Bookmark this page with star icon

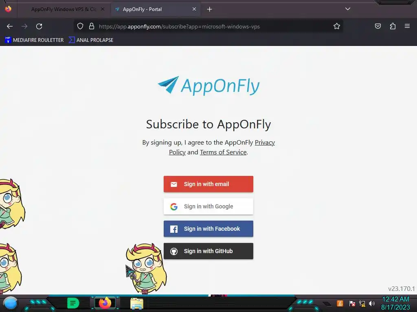tap(337, 26)
